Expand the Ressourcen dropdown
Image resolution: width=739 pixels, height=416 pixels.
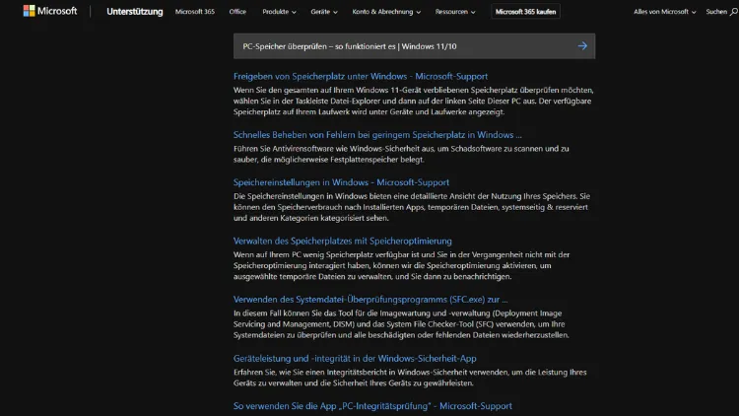tap(455, 11)
